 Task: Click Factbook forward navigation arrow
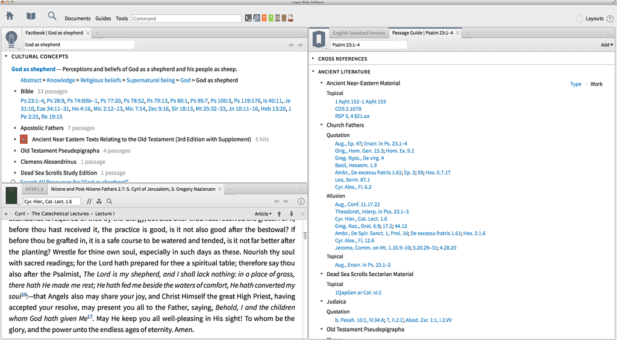point(300,45)
